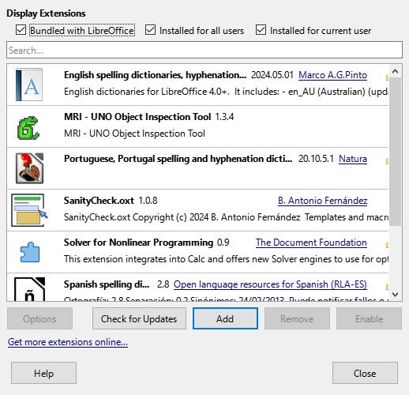Select the English spelling dictionaries book icon
Screen dimensions: 409x395
29,85
